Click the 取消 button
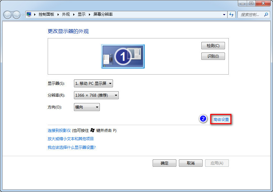The height and width of the screenshot is (192, 273). pyautogui.click(x=191, y=163)
